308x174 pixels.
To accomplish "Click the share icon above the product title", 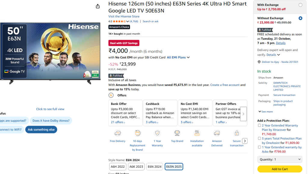I will click(x=97, y=6).
